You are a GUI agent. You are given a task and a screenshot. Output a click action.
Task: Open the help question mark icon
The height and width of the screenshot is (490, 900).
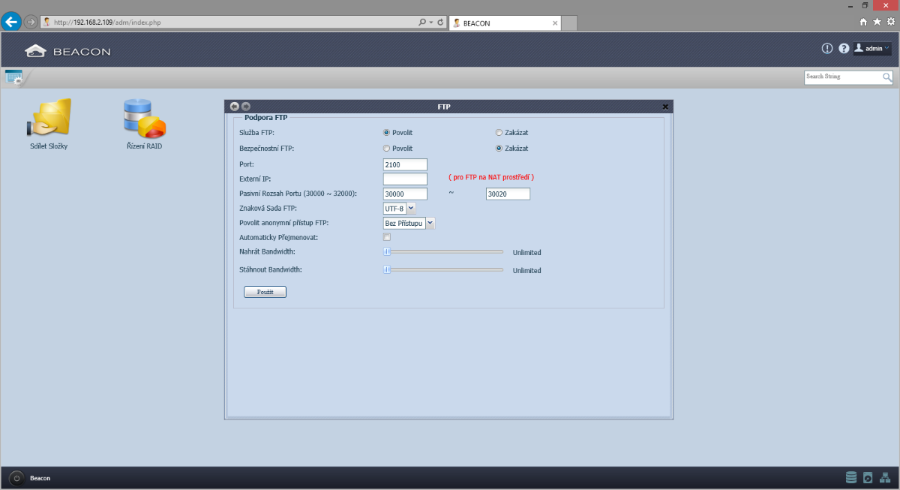click(844, 49)
